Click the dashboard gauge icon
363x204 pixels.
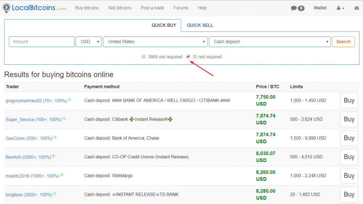coord(357,8)
